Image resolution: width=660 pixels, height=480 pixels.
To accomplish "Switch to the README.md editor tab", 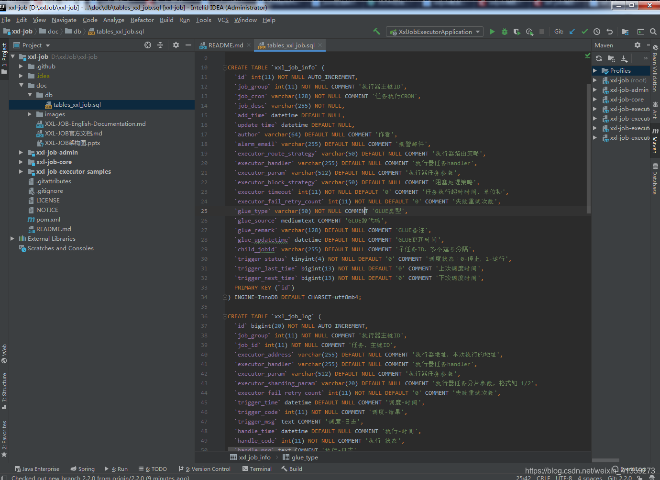I will click(226, 45).
